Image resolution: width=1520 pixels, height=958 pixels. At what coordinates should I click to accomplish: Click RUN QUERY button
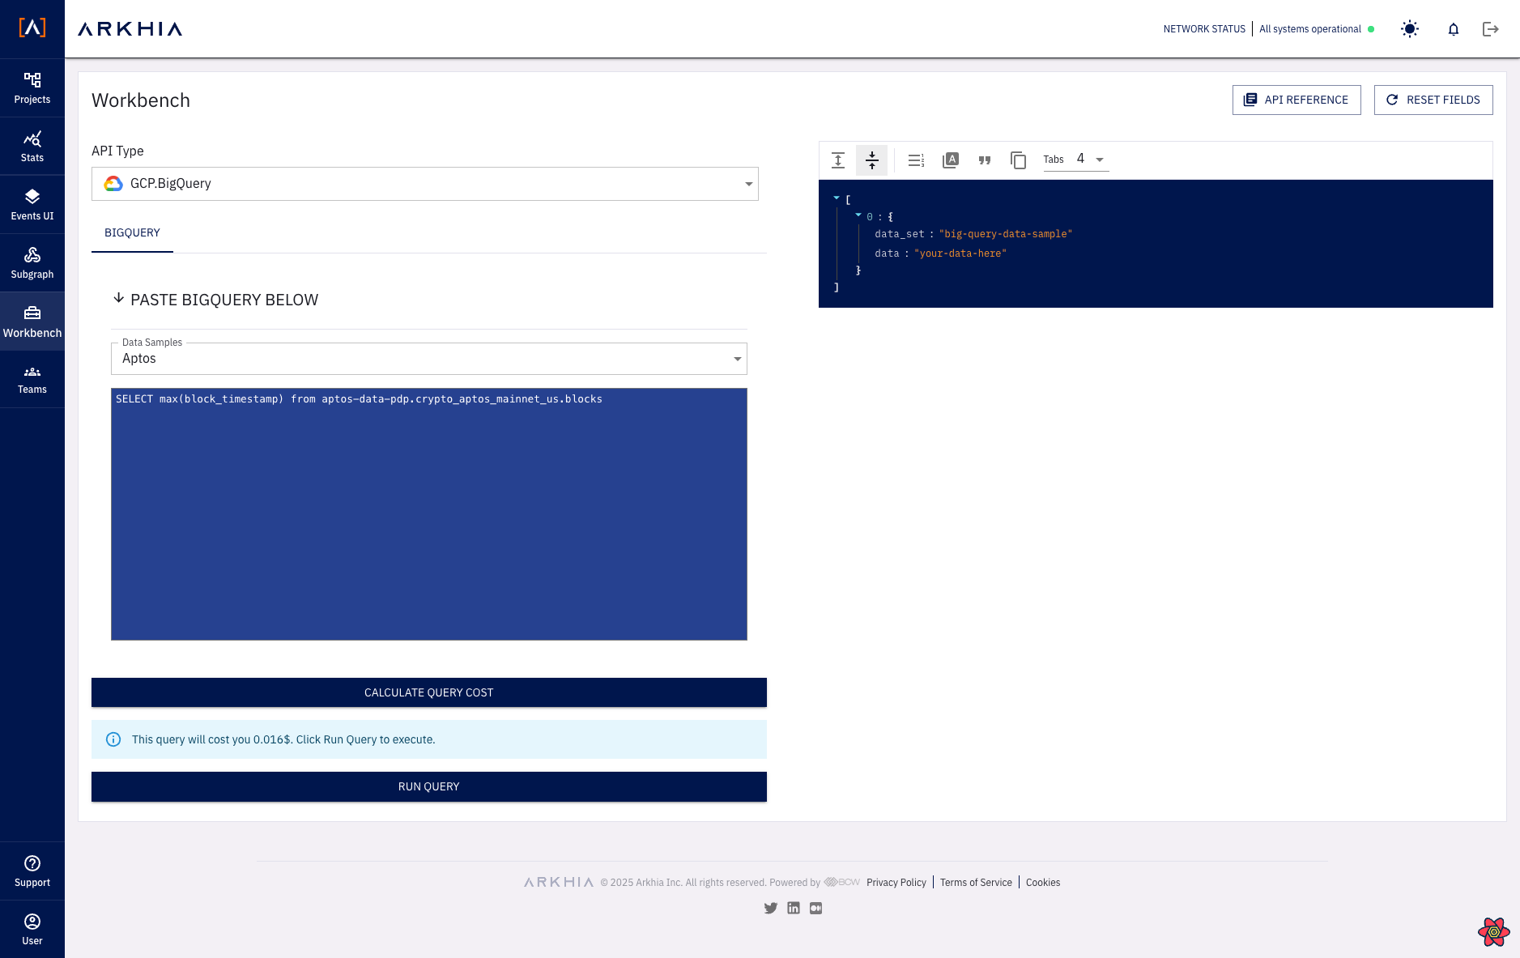tap(429, 786)
